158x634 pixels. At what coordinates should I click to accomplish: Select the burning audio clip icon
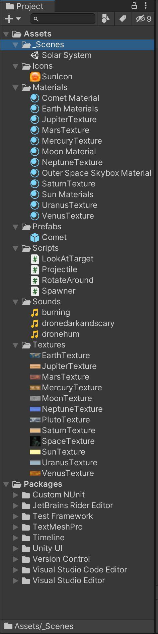pos(35,312)
